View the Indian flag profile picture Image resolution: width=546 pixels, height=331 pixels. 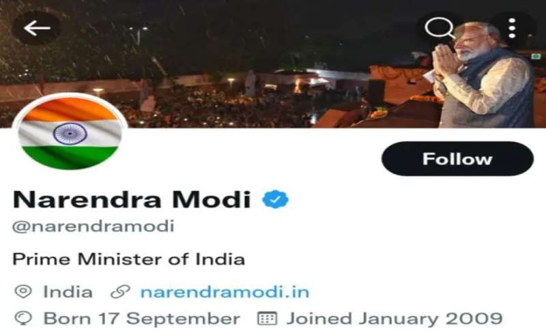pos(70,133)
